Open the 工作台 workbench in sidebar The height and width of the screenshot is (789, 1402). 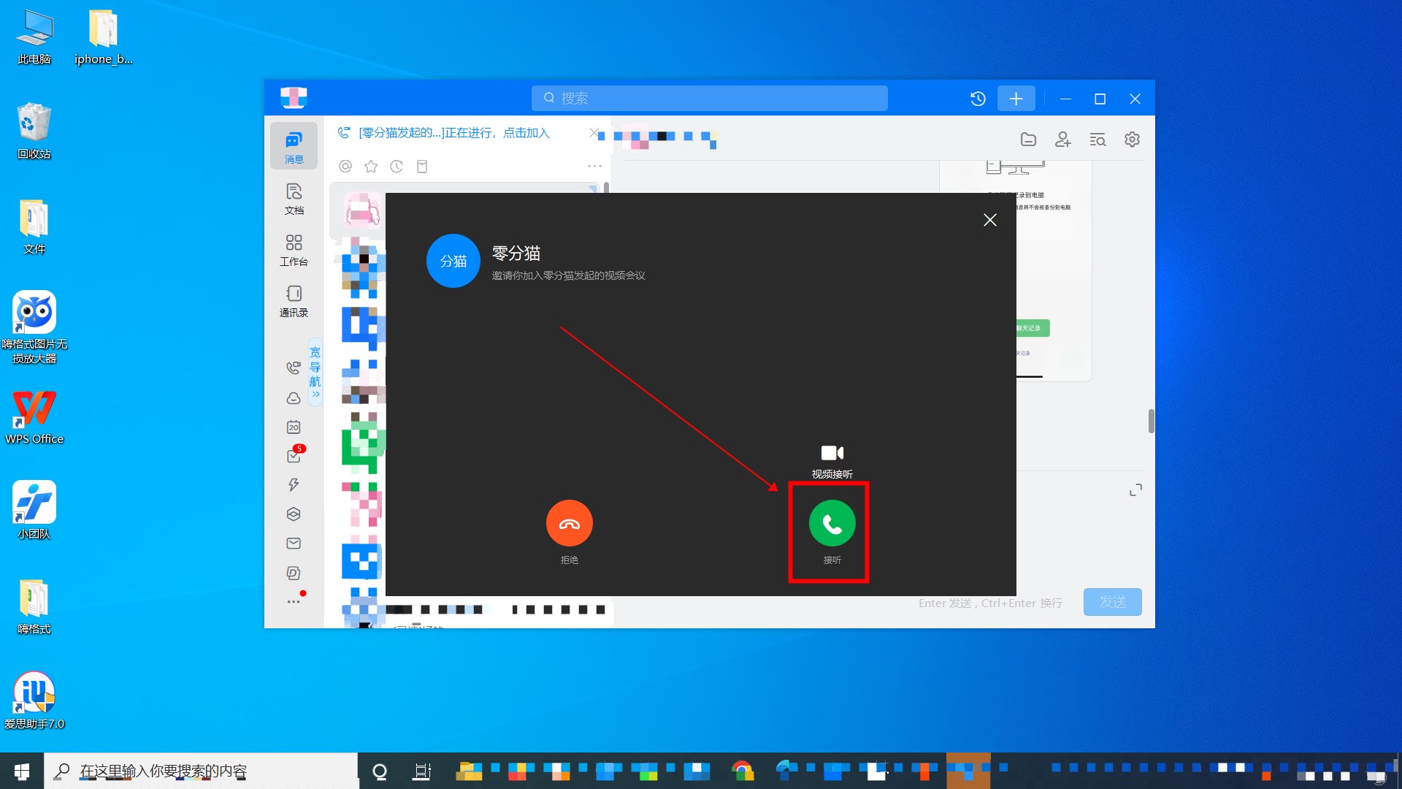pyautogui.click(x=294, y=250)
